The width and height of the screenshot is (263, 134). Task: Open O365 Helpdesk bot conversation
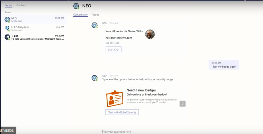pyautogui.click(x=34, y=28)
